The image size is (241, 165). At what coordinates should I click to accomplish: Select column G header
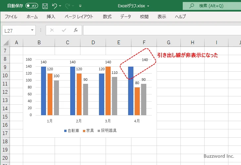coord(169,43)
